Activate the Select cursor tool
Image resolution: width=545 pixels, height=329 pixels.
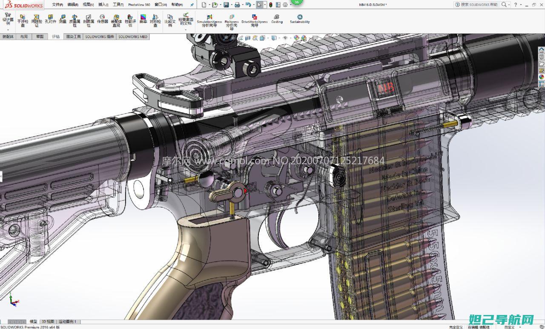259,5
